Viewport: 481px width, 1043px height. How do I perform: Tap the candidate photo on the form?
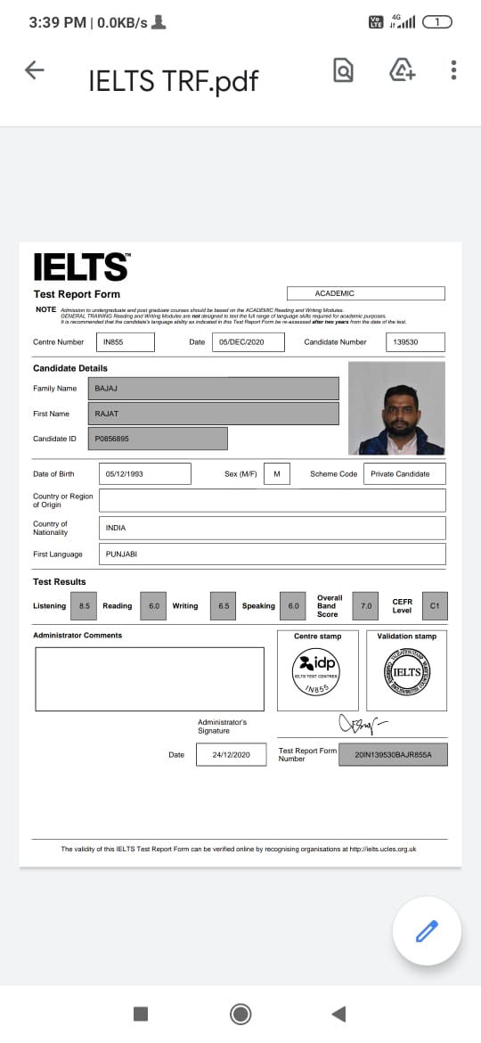396,408
